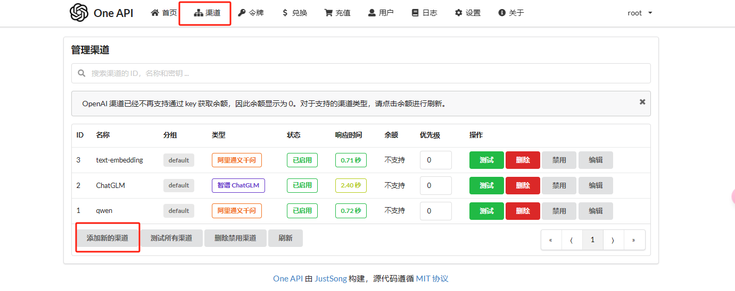Click 添加新的渠道 button
Image resolution: width=735 pixels, height=291 pixels.
click(108, 238)
